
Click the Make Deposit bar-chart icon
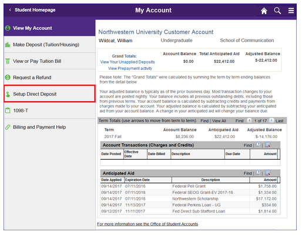[8, 45]
